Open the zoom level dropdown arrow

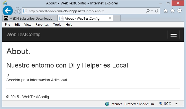[x=177, y=104]
